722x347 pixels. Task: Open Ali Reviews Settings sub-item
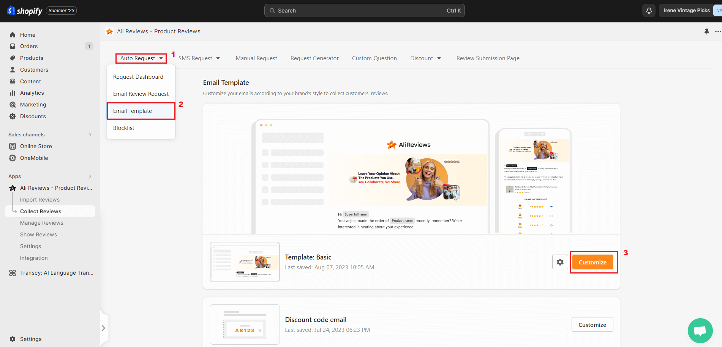click(30, 246)
